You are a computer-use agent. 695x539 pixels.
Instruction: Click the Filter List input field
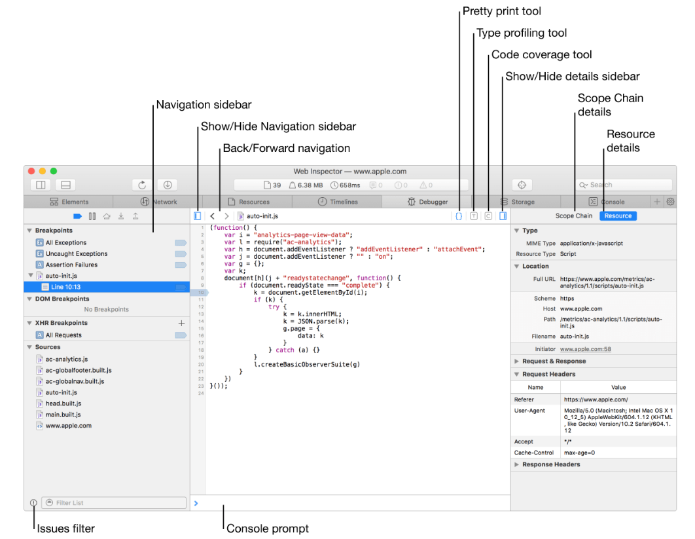[114, 502]
